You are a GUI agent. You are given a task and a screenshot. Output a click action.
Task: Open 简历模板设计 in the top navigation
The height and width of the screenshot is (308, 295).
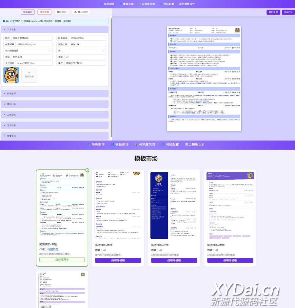point(187,4)
